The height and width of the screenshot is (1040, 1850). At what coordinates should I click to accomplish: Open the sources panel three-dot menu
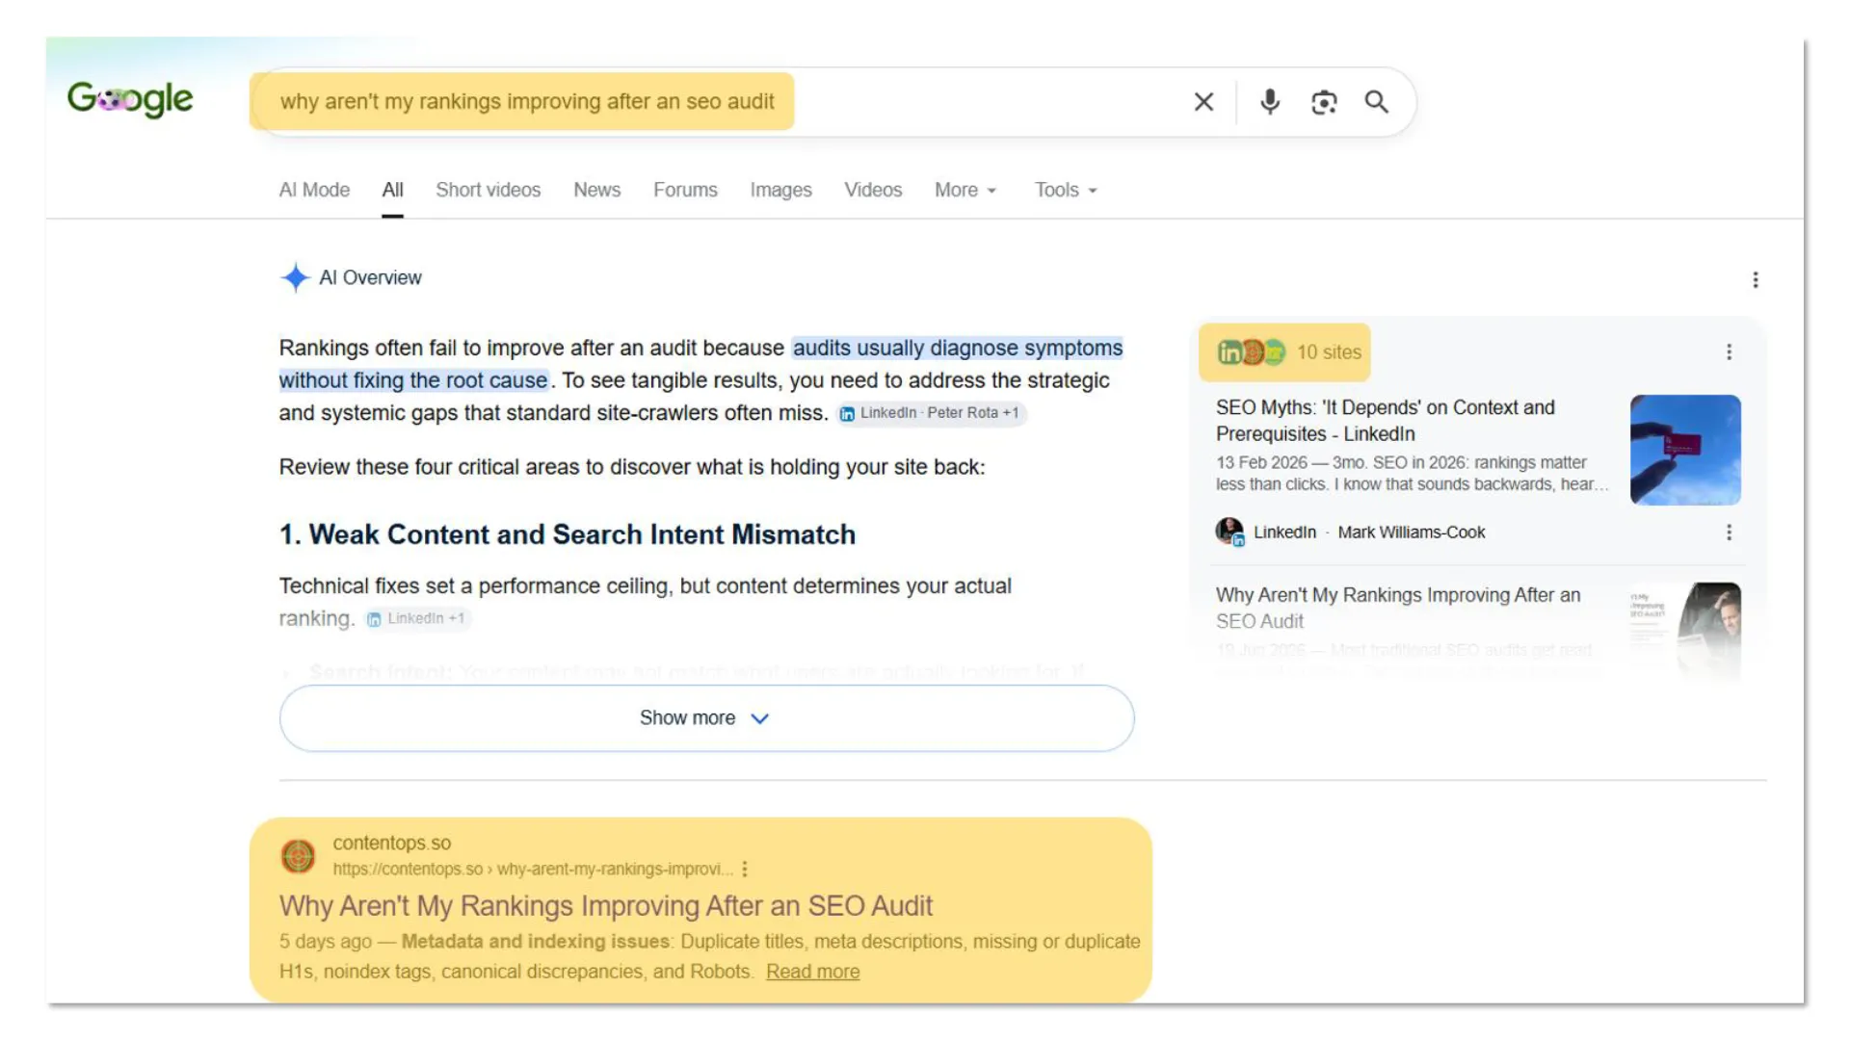[1729, 352]
